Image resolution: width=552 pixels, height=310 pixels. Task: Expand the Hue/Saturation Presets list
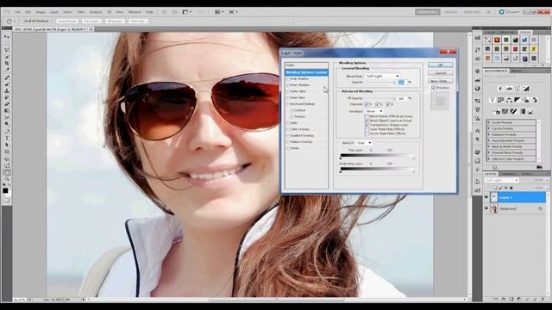coord(489,140)
